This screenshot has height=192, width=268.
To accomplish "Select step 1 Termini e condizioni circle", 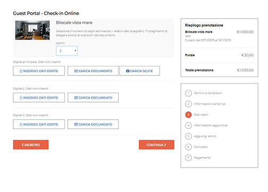I will point(188,93).
